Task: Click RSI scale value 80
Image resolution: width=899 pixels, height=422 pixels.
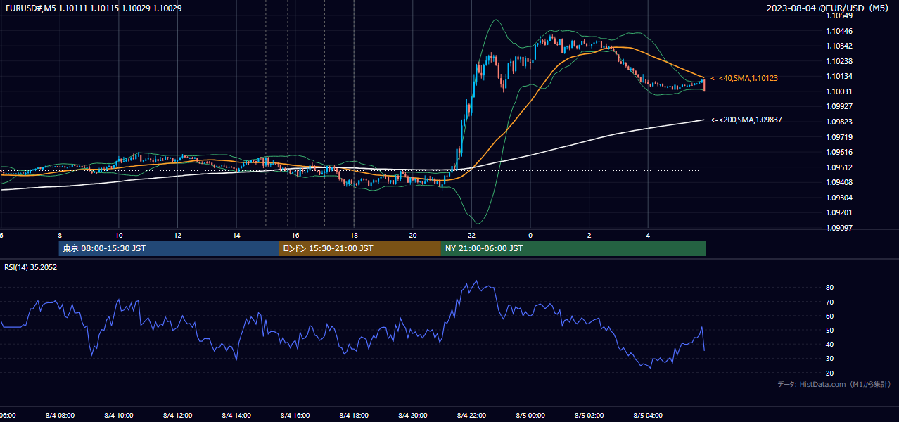Action: [830, 288]
